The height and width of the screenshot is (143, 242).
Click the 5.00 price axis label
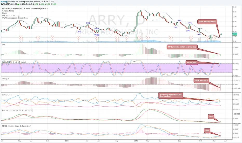point(235,27)
